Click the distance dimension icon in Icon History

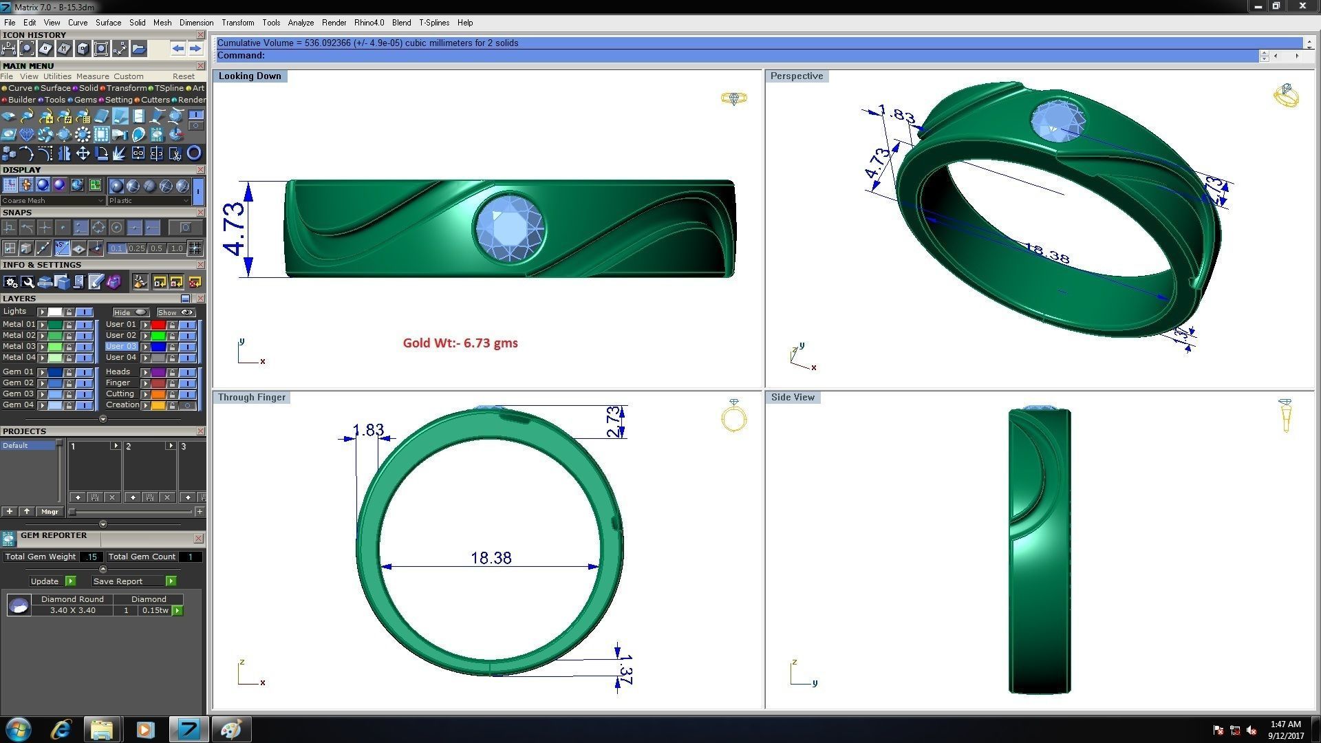pos(8,48)
